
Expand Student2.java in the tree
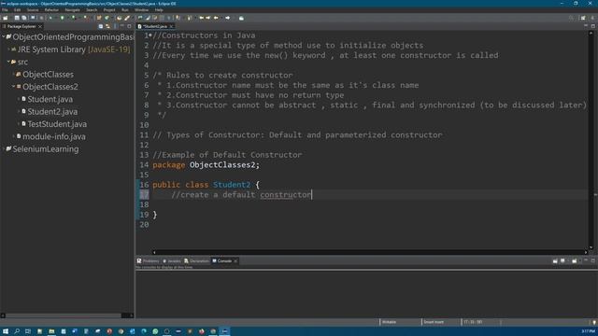pos(19,112)
